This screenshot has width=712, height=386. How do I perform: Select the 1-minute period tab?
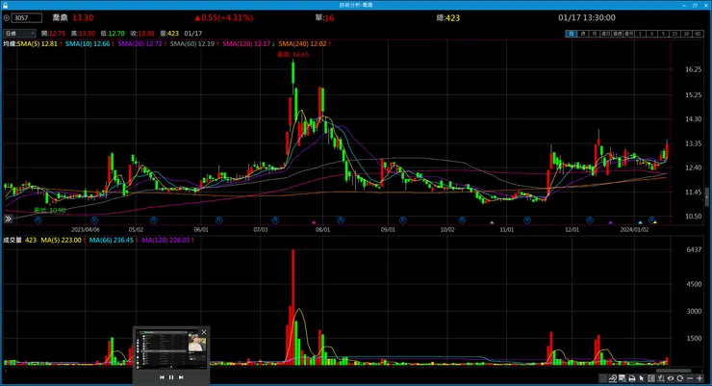(640, 34)
